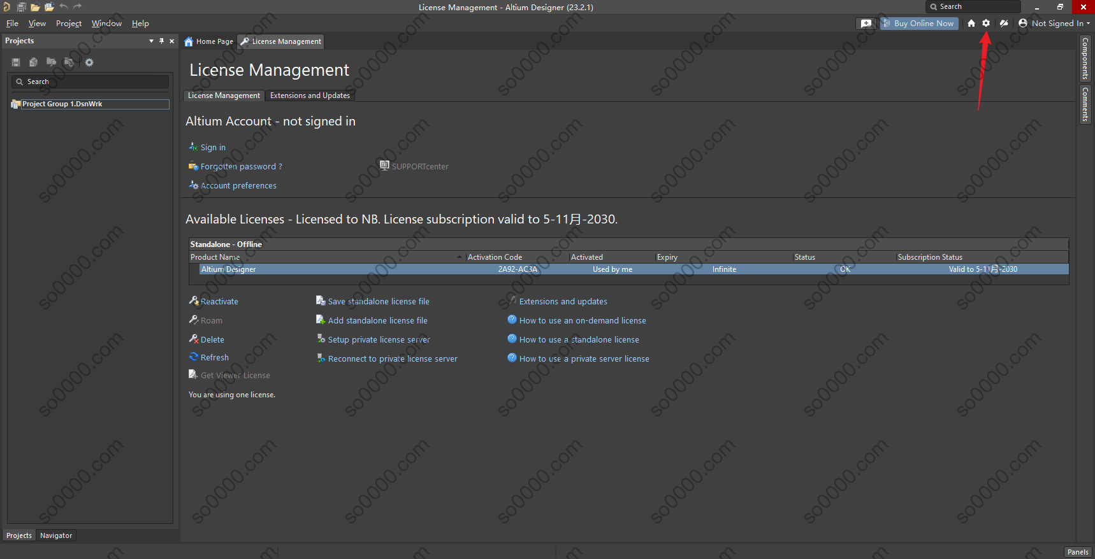Click the Redo arrow icon
The width and height of the screenshot is (1095, 559).
pos(78,7)
